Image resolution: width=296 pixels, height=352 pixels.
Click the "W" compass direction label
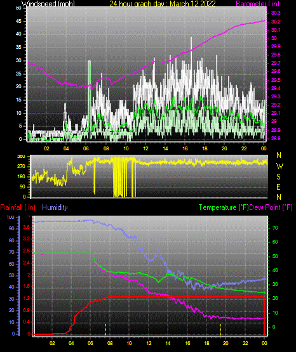coord(279,166)
